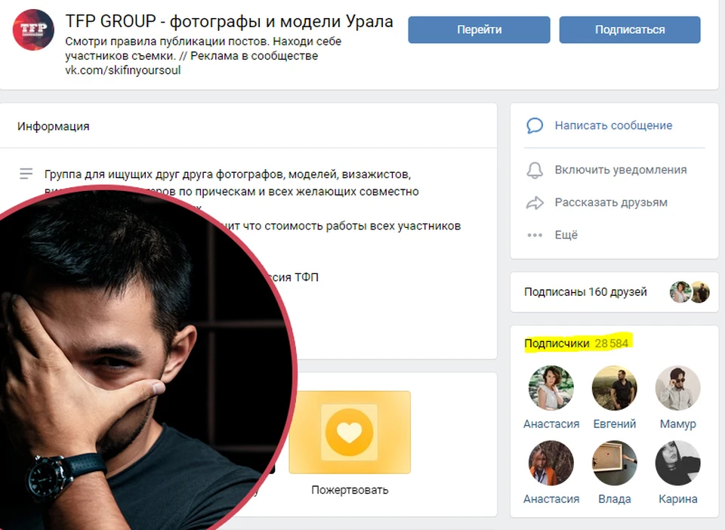This screenshot has width=725, height=530.
Task: Click the name Карина
Action: click(678, 499)
